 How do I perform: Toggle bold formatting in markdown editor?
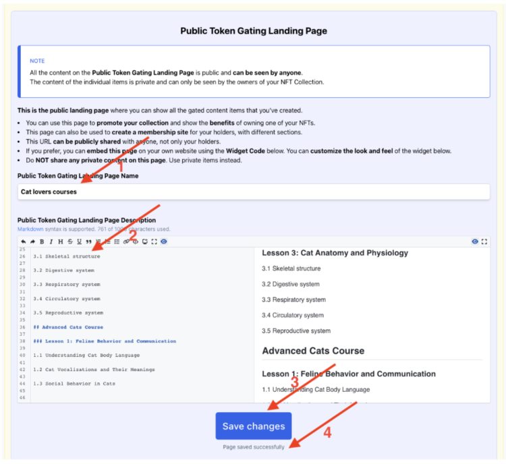click(x=42, y=241)
